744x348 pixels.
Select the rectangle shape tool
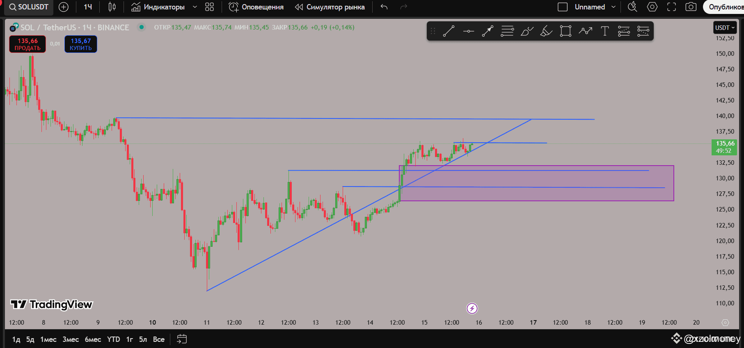click(565, 31)
